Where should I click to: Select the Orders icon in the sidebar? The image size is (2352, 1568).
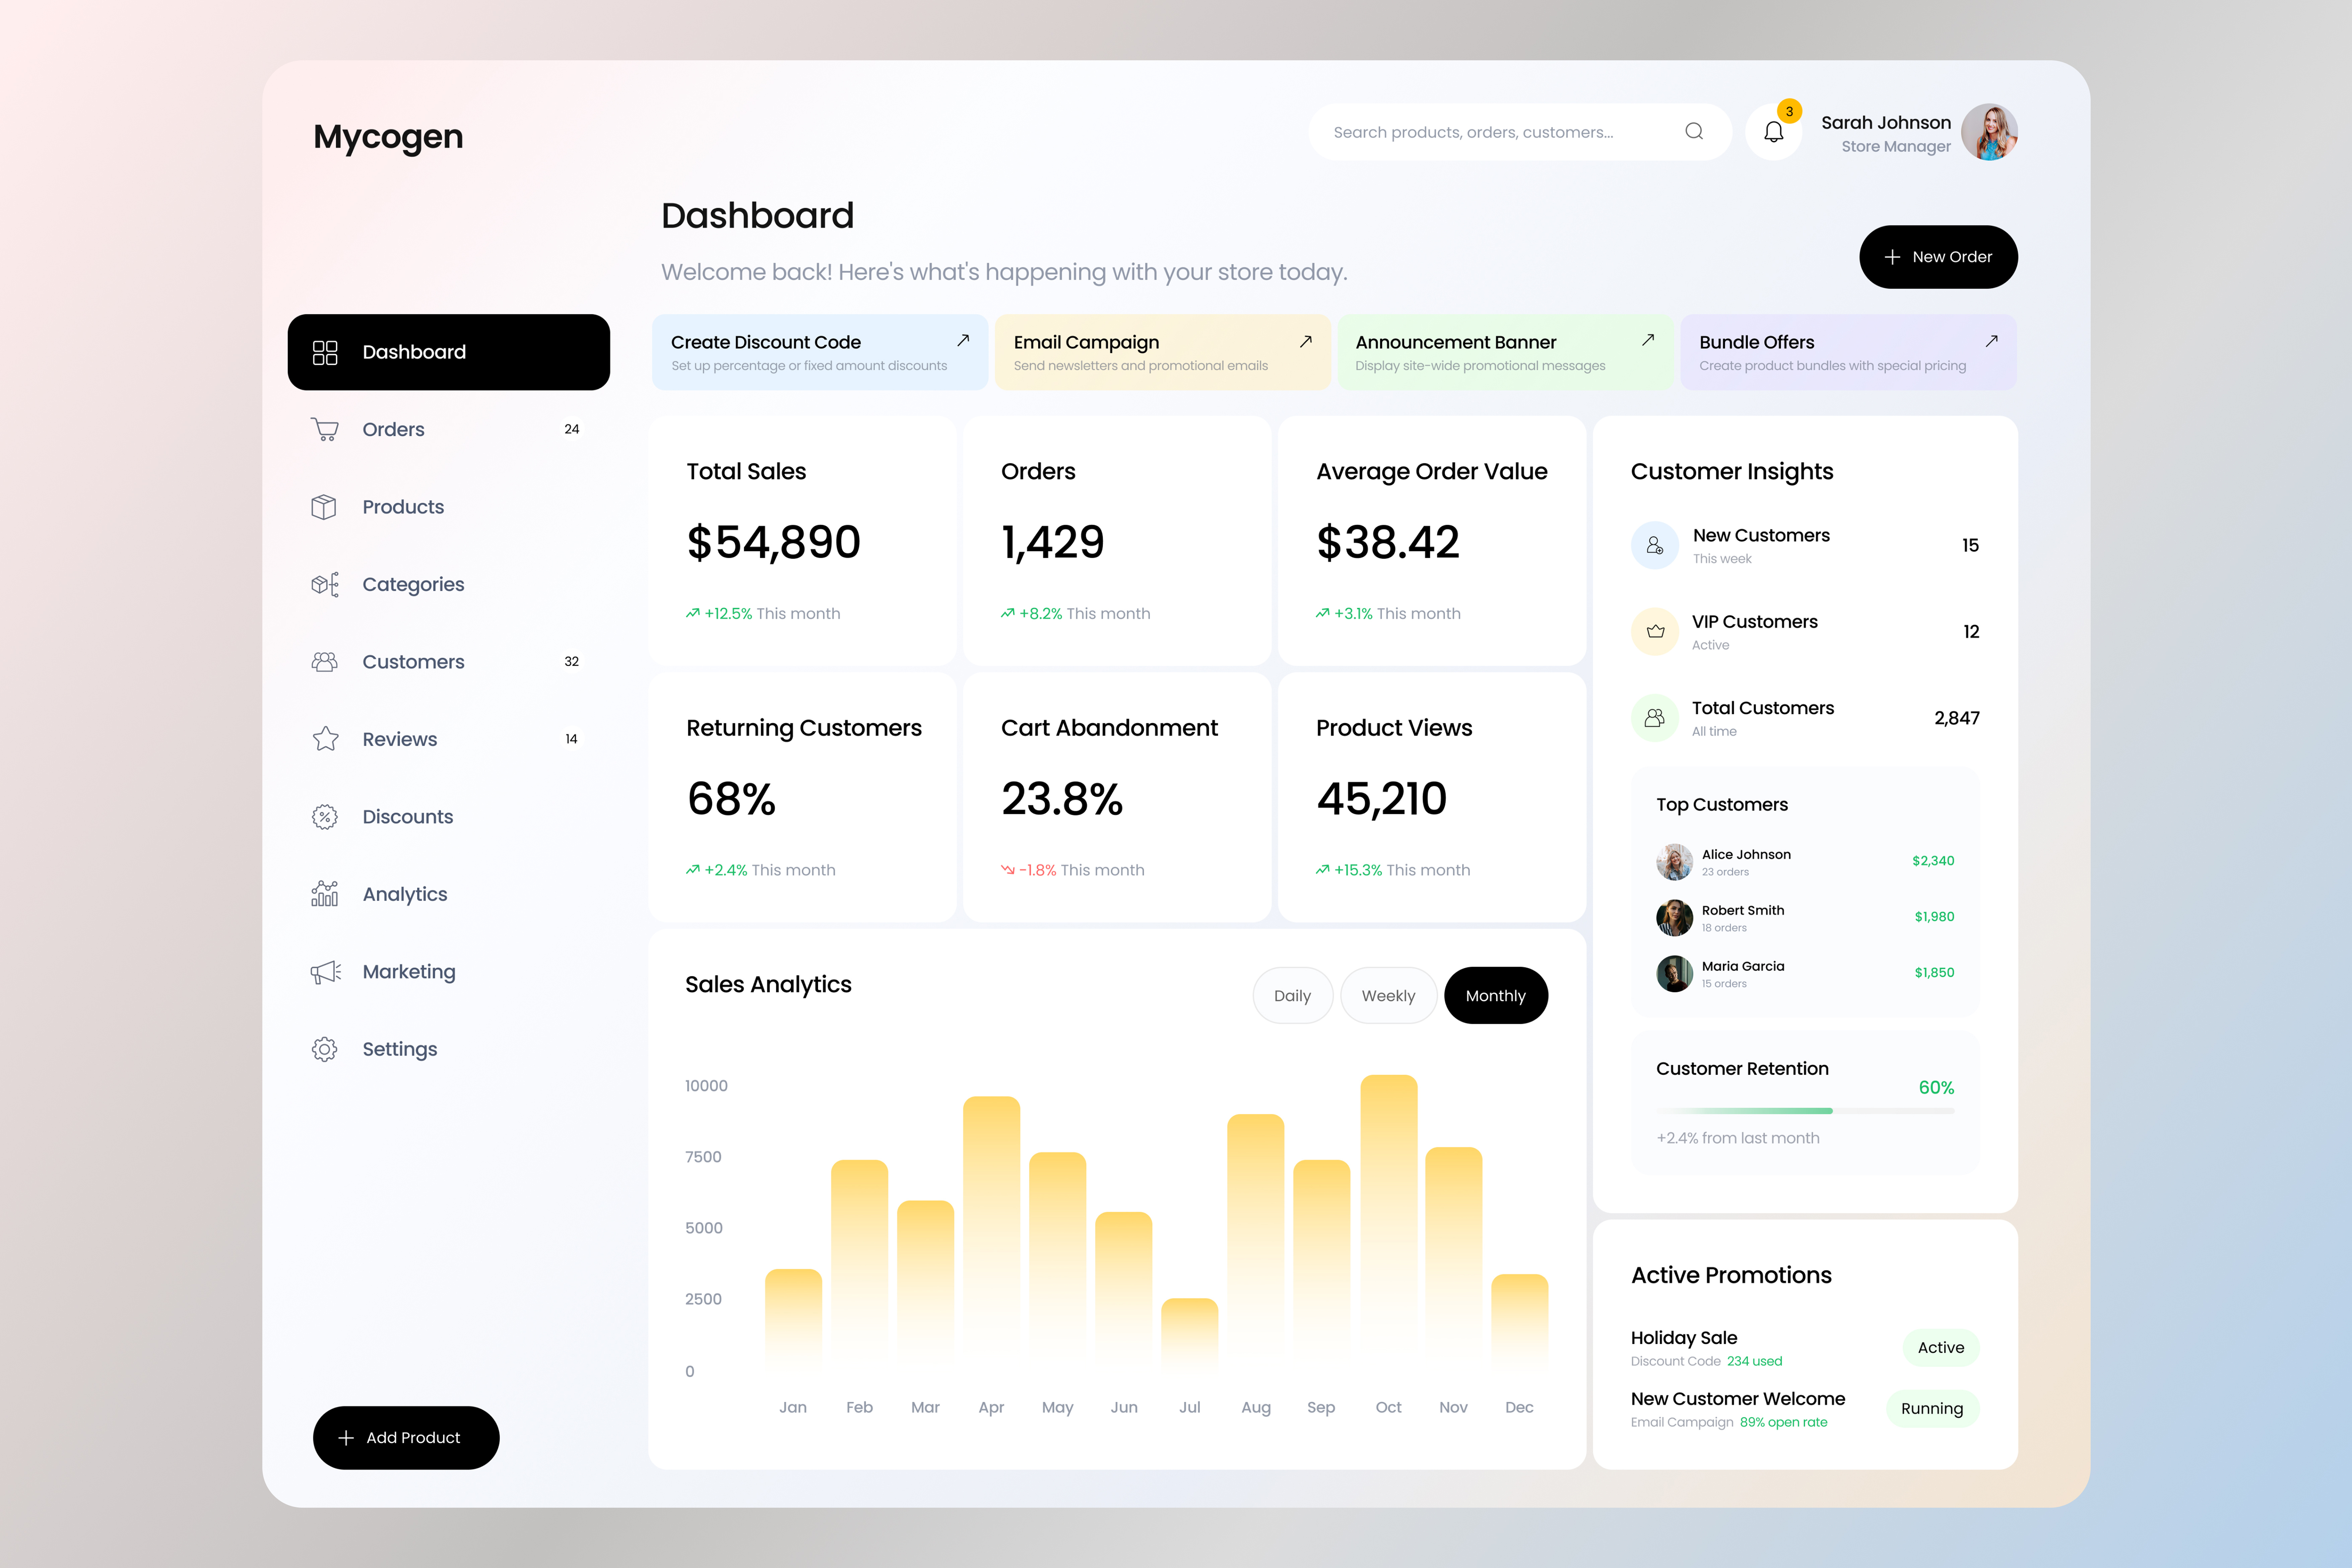(325, 429)
